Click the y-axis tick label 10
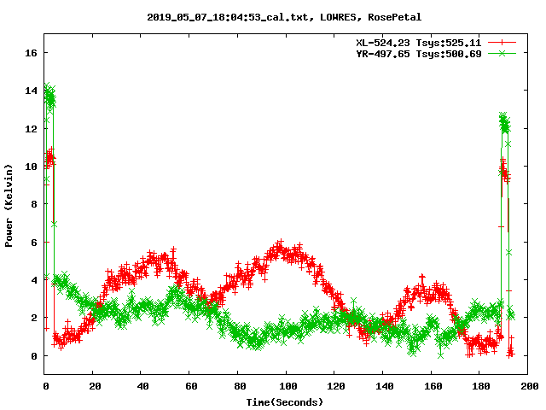 click(31, 167)
